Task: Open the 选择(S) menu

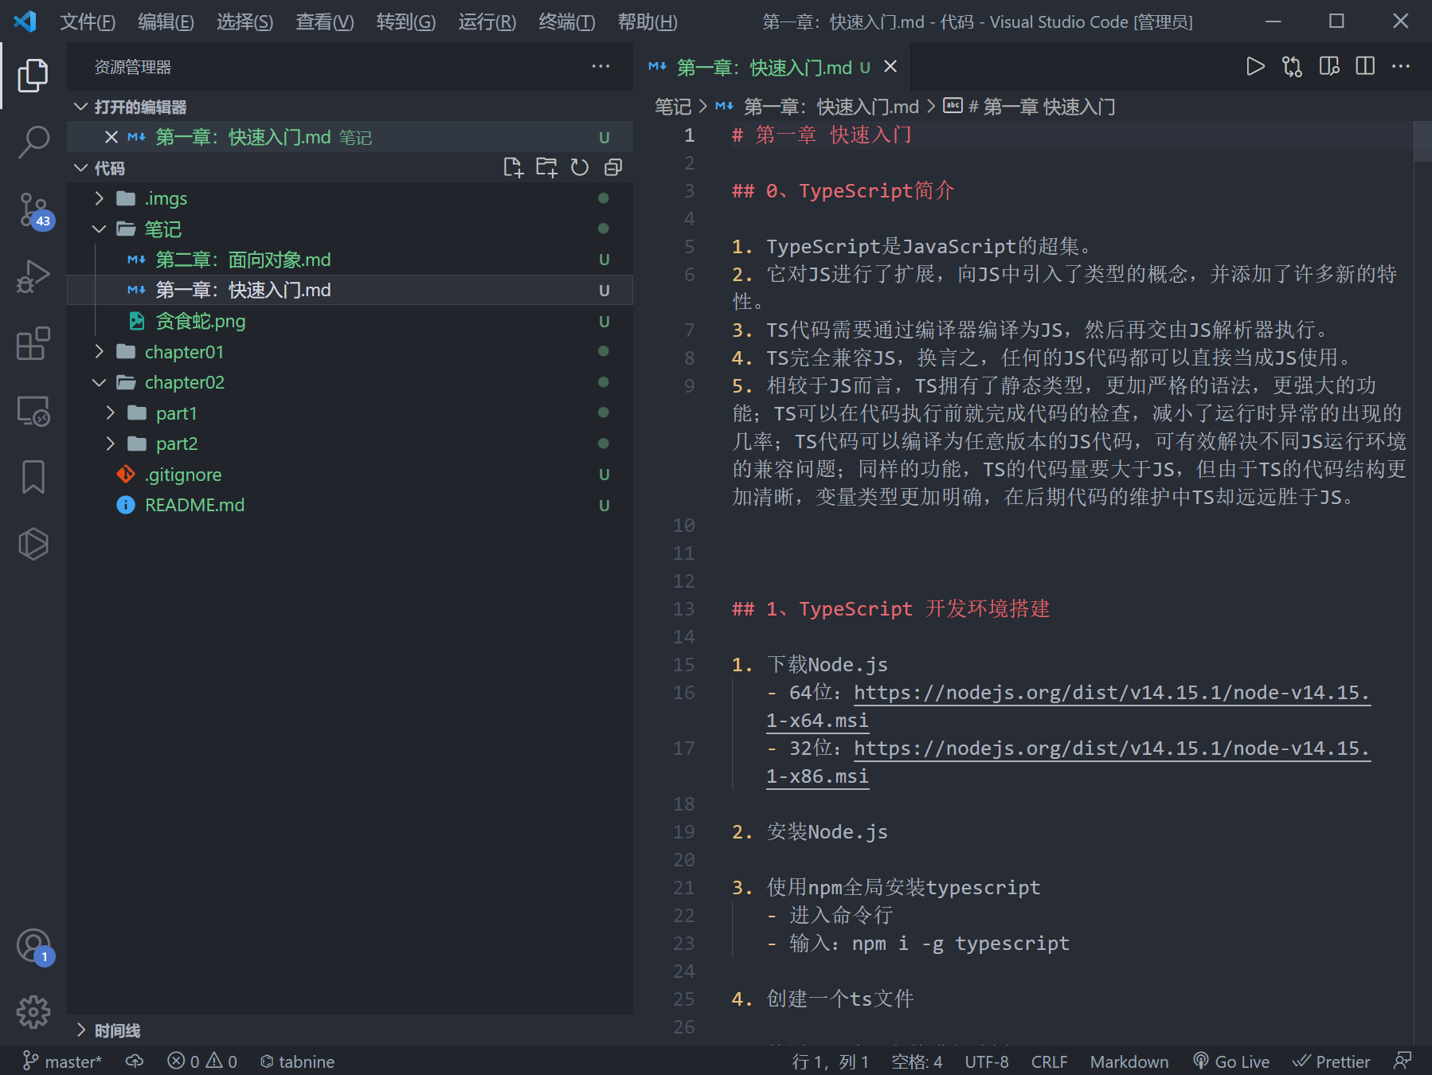Action: point(245,21)
